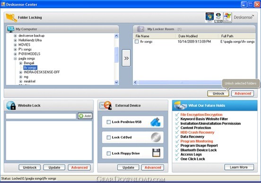Click the External Device header icon
Viewport: 261px width, 183px height.
pyautogui.click(x=105, y=105)
